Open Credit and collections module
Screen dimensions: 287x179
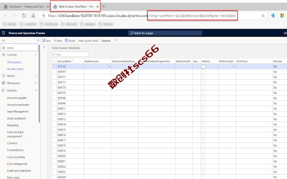(x=19, y=171)
